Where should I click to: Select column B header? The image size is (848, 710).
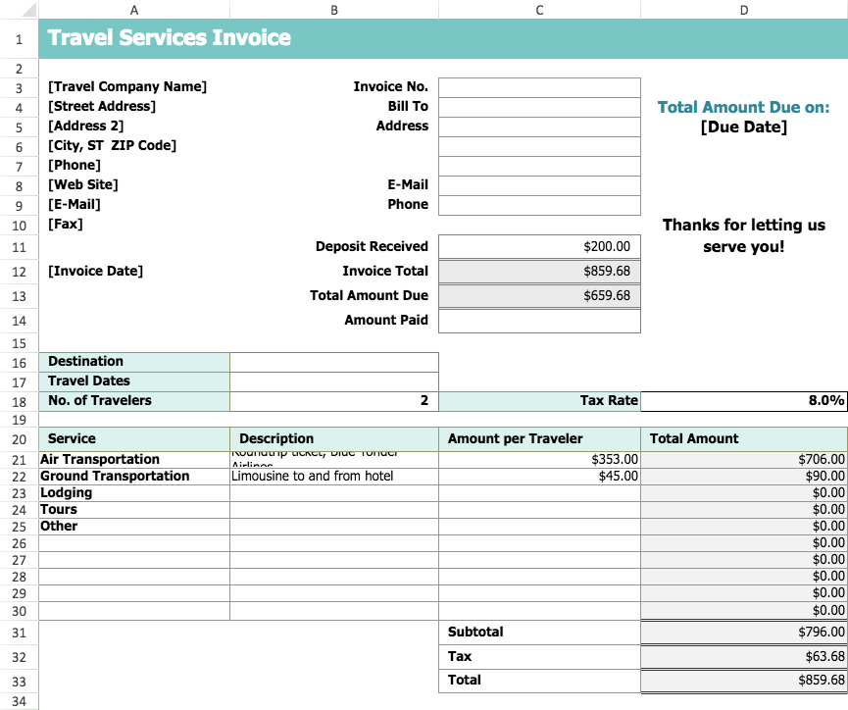pos(334,10)
